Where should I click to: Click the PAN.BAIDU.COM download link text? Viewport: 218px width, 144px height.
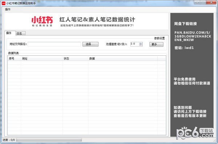click(x=193, y=36)
